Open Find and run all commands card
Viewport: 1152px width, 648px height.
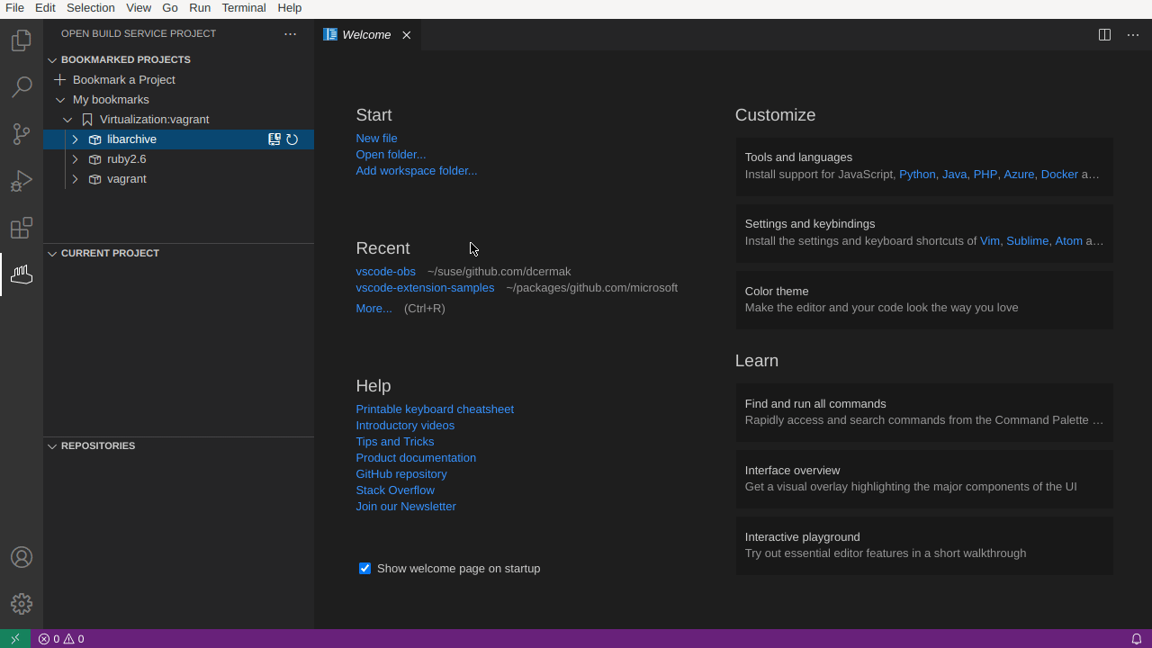coord(924,412)
